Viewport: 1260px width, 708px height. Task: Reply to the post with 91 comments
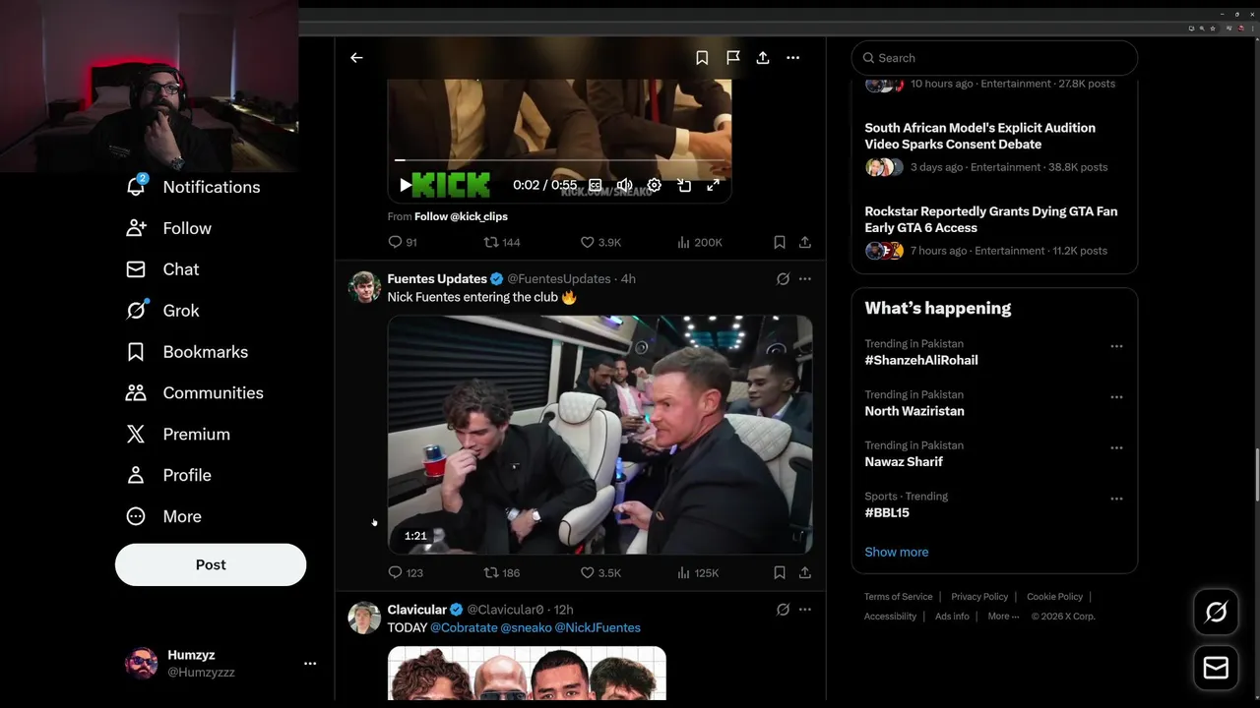point(403,242)
